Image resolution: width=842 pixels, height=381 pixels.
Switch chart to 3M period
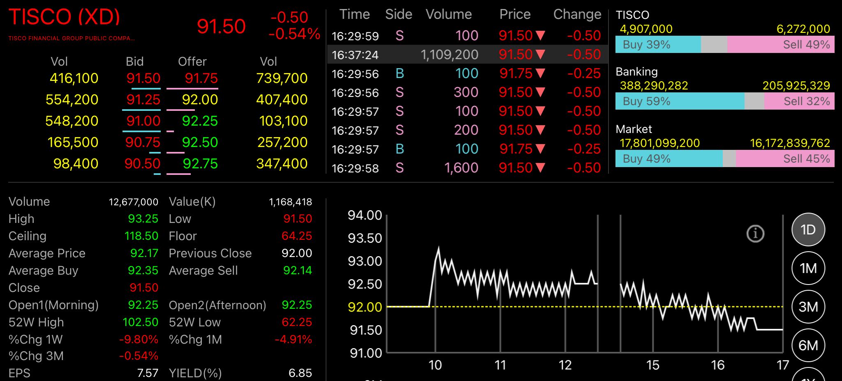tap(808, 307)
